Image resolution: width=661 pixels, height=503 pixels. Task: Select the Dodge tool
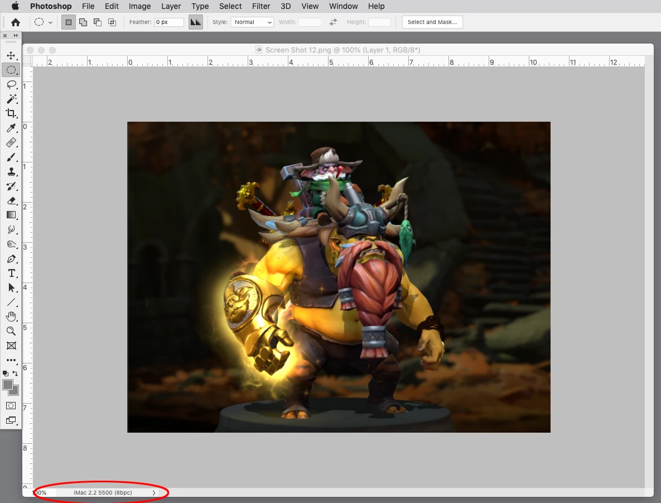coord(11,245)
